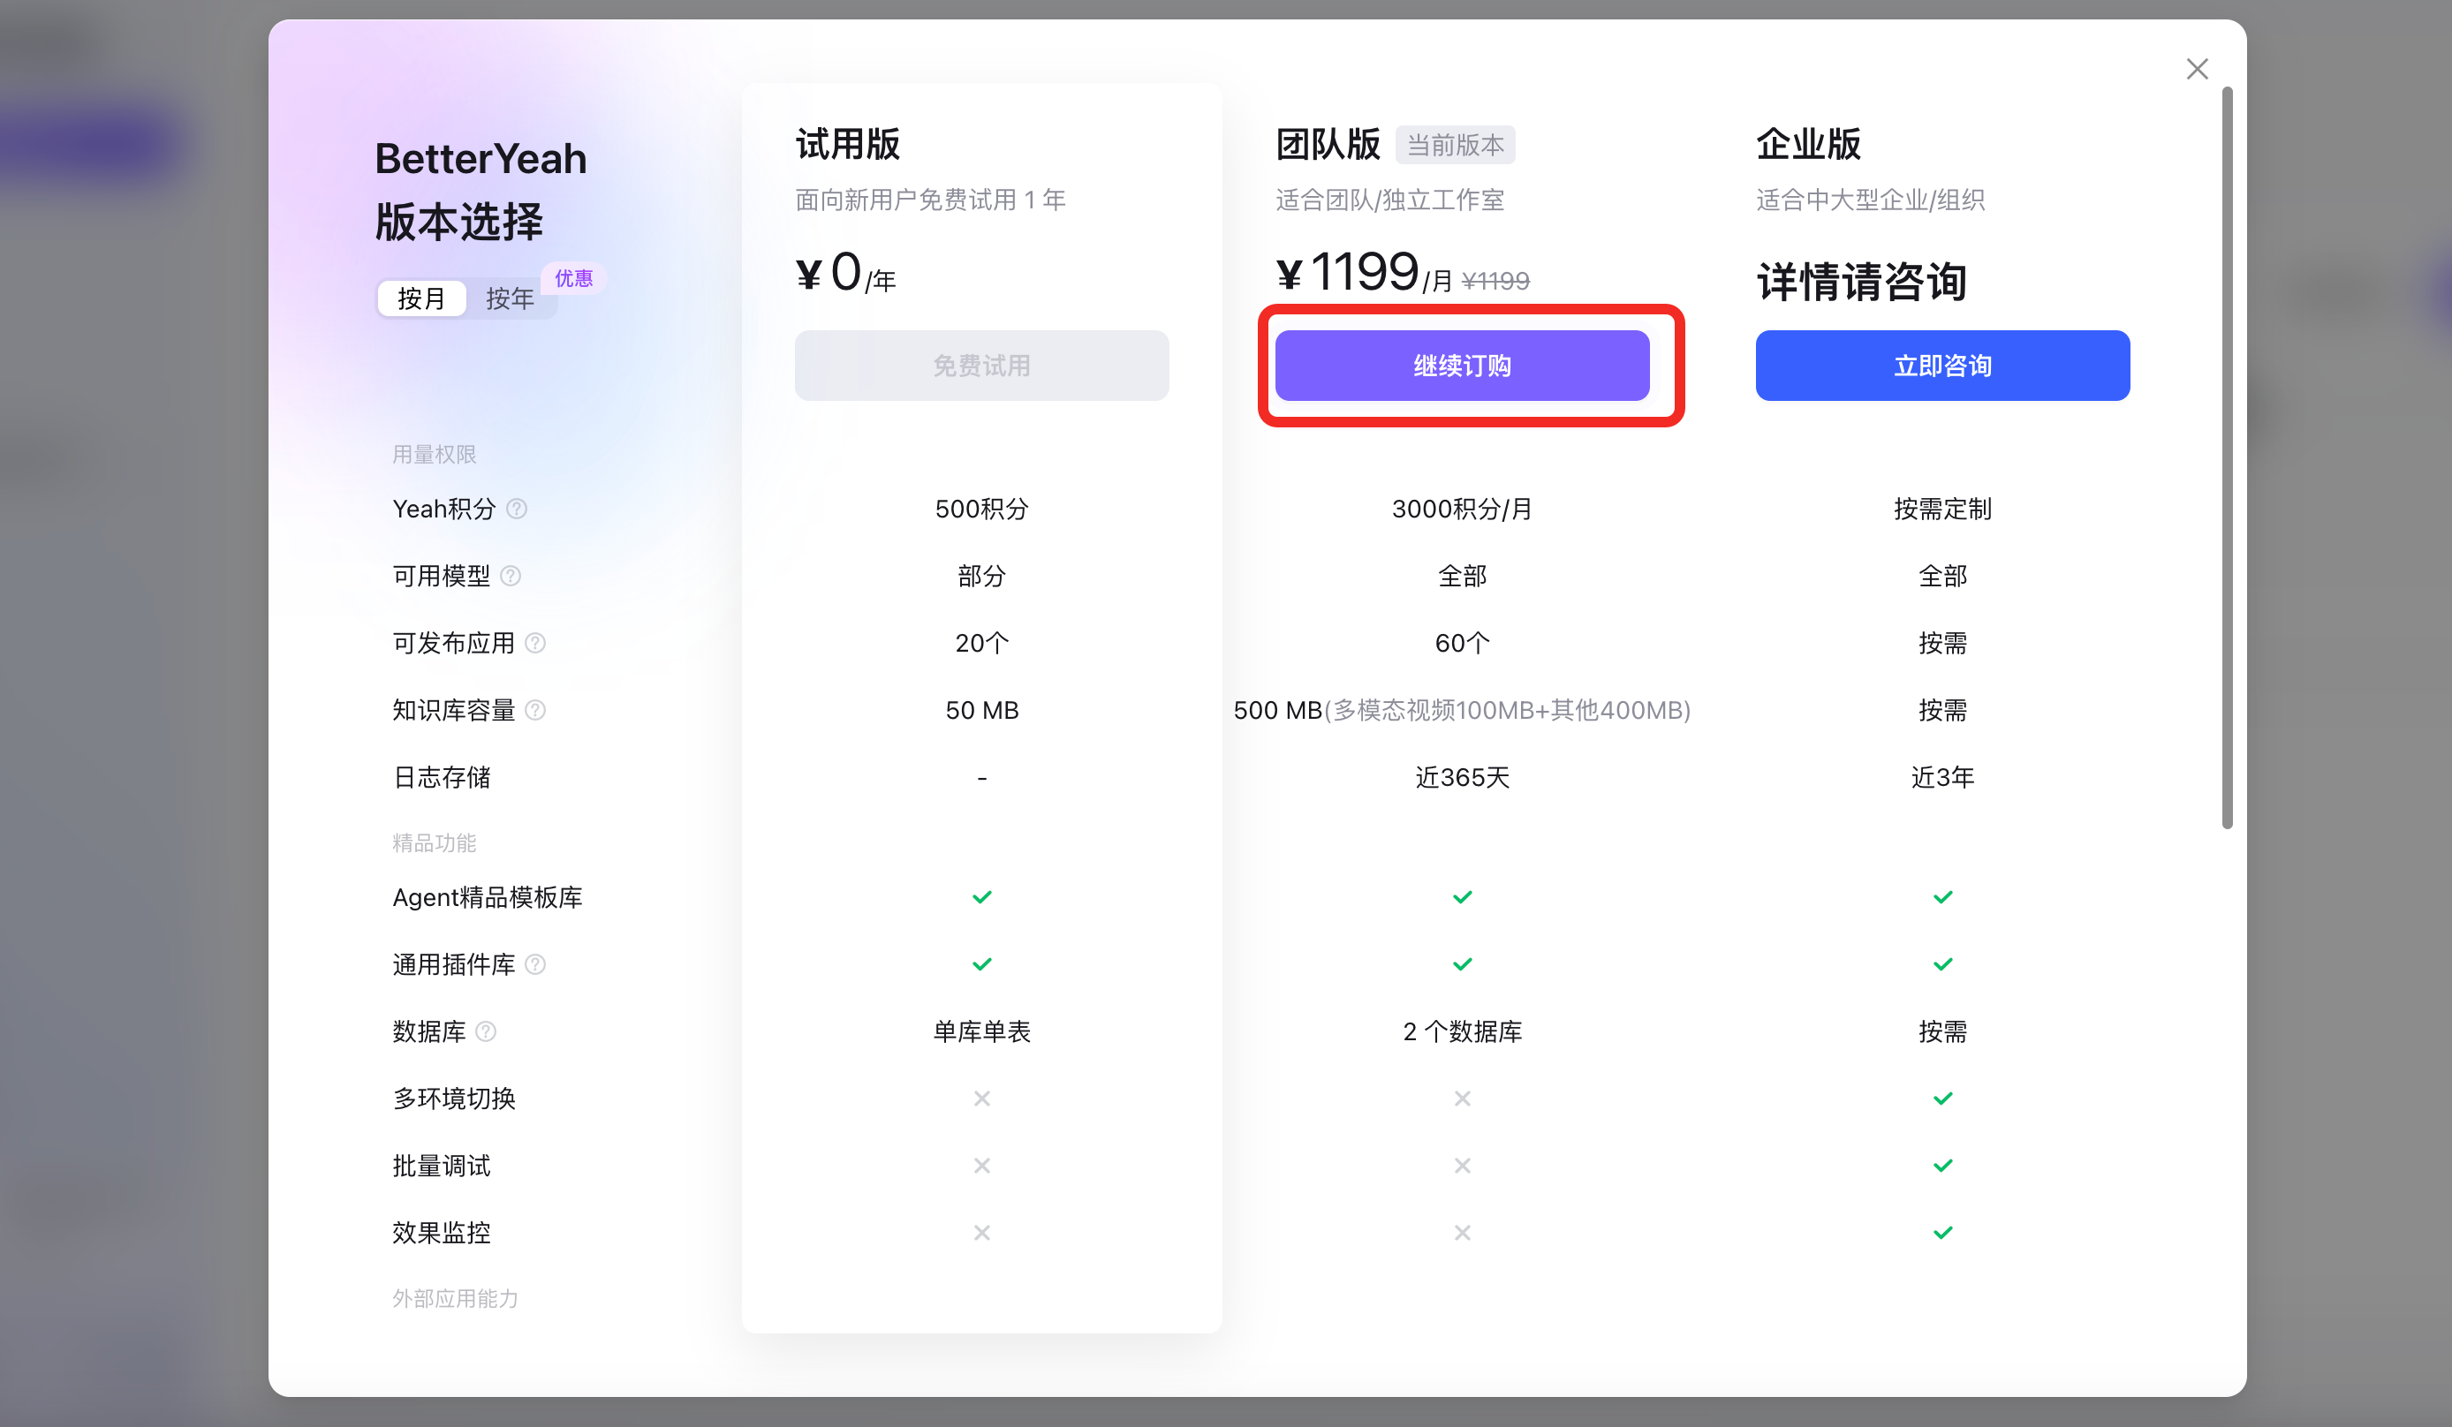Image resolution: width=2452 pixels, height=1427 pixels.
Task: Open help icon next to 知识库容量
Action: click(x=535, y=710)
